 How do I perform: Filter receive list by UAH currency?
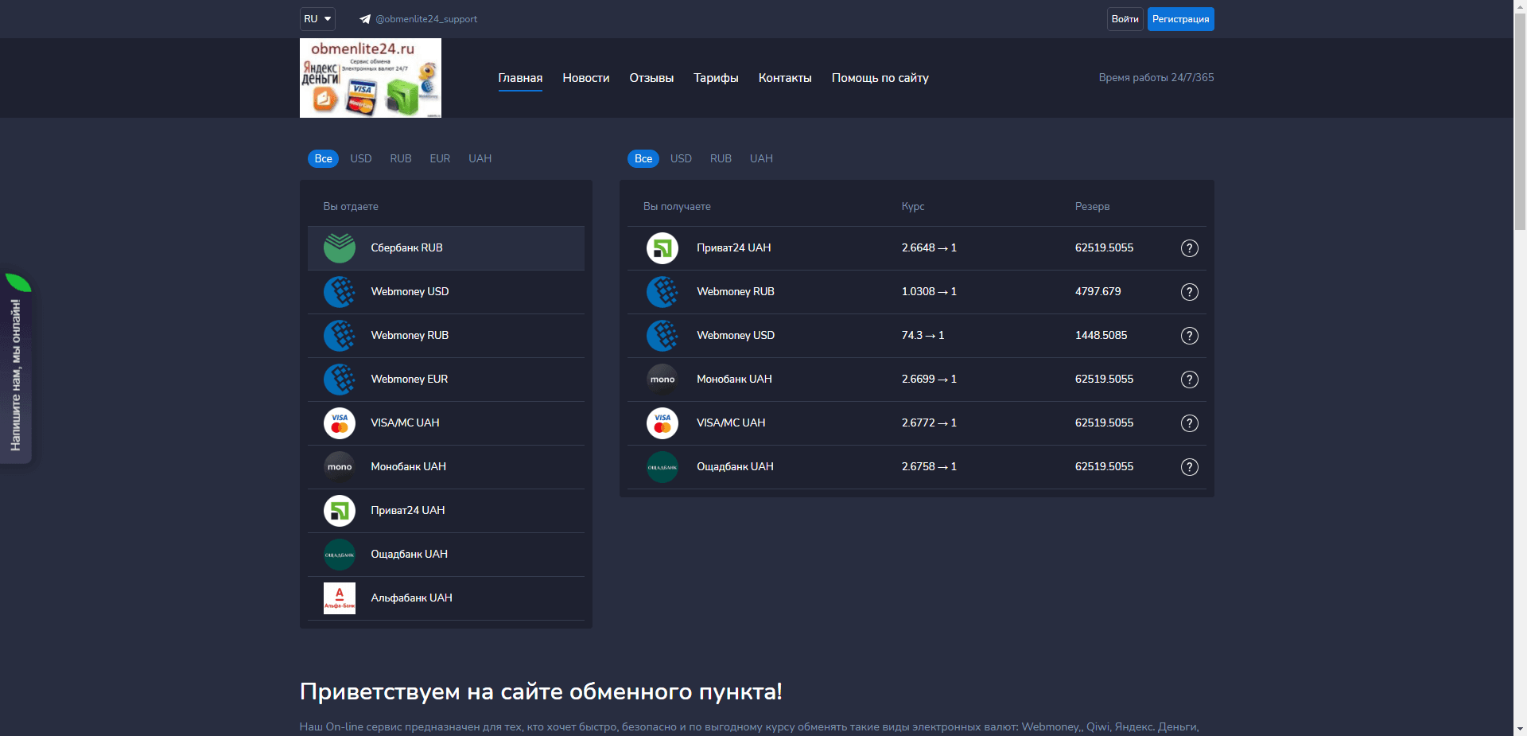coord(761,158)
